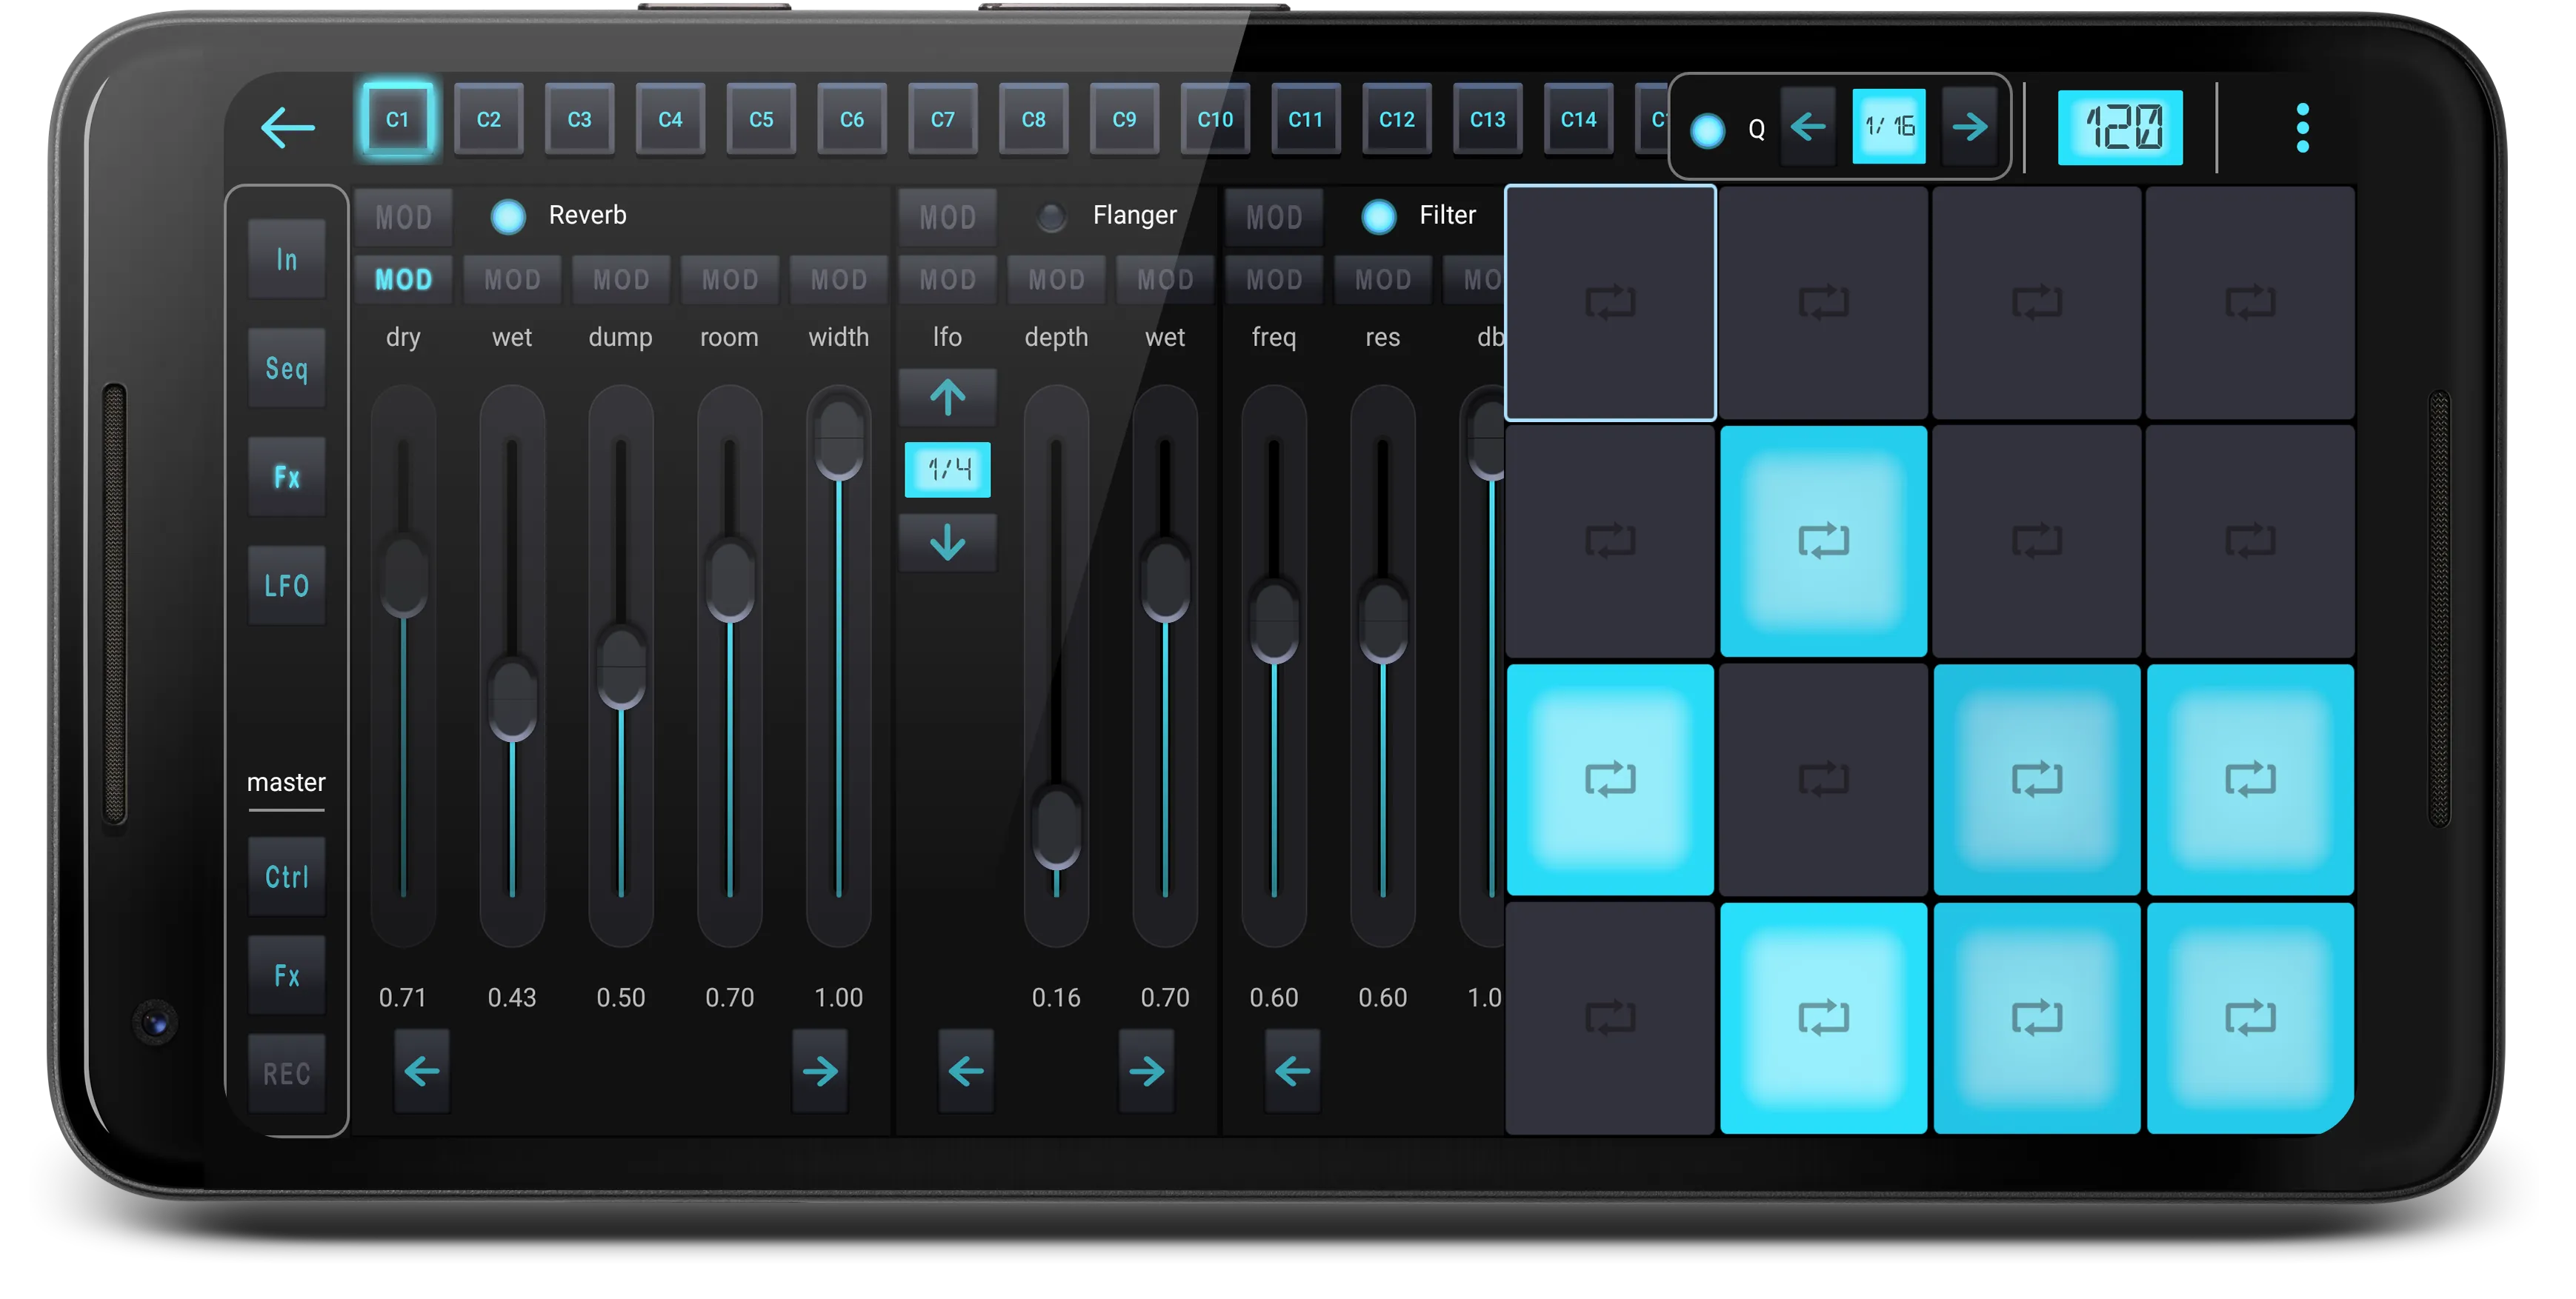
Task: Move Reverb effect left with arrow
Action: tap(422, 1071)
